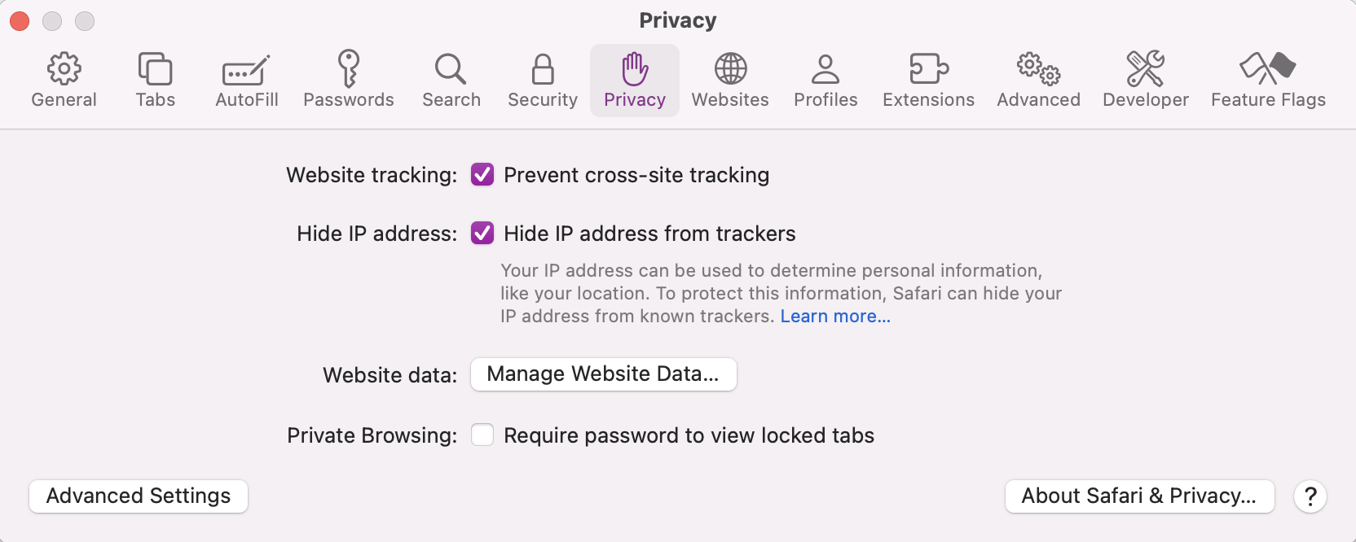Click the Advanced gears icon

(x=1037, y=79)
